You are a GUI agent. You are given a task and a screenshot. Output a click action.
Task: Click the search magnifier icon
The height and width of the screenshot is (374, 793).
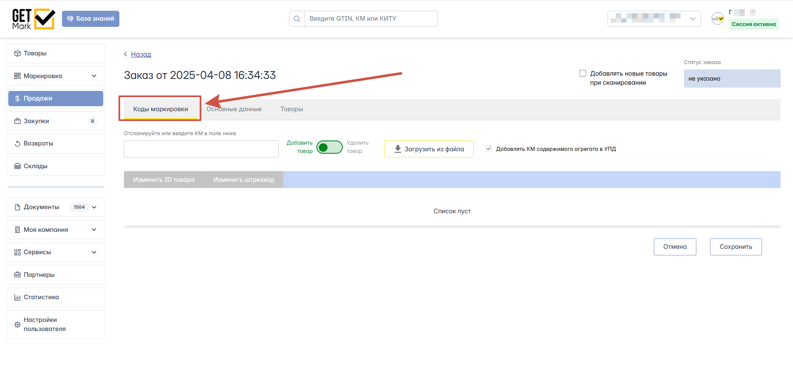click(297, 19)
